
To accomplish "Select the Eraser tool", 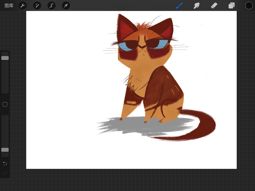I will pos(214,5).
